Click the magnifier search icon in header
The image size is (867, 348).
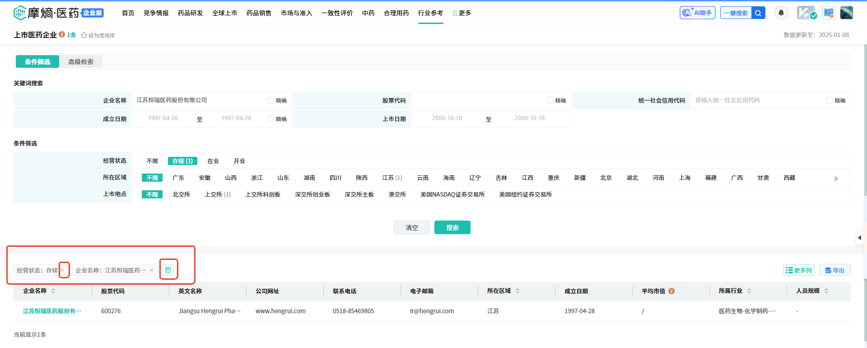(x=758, y=13)
